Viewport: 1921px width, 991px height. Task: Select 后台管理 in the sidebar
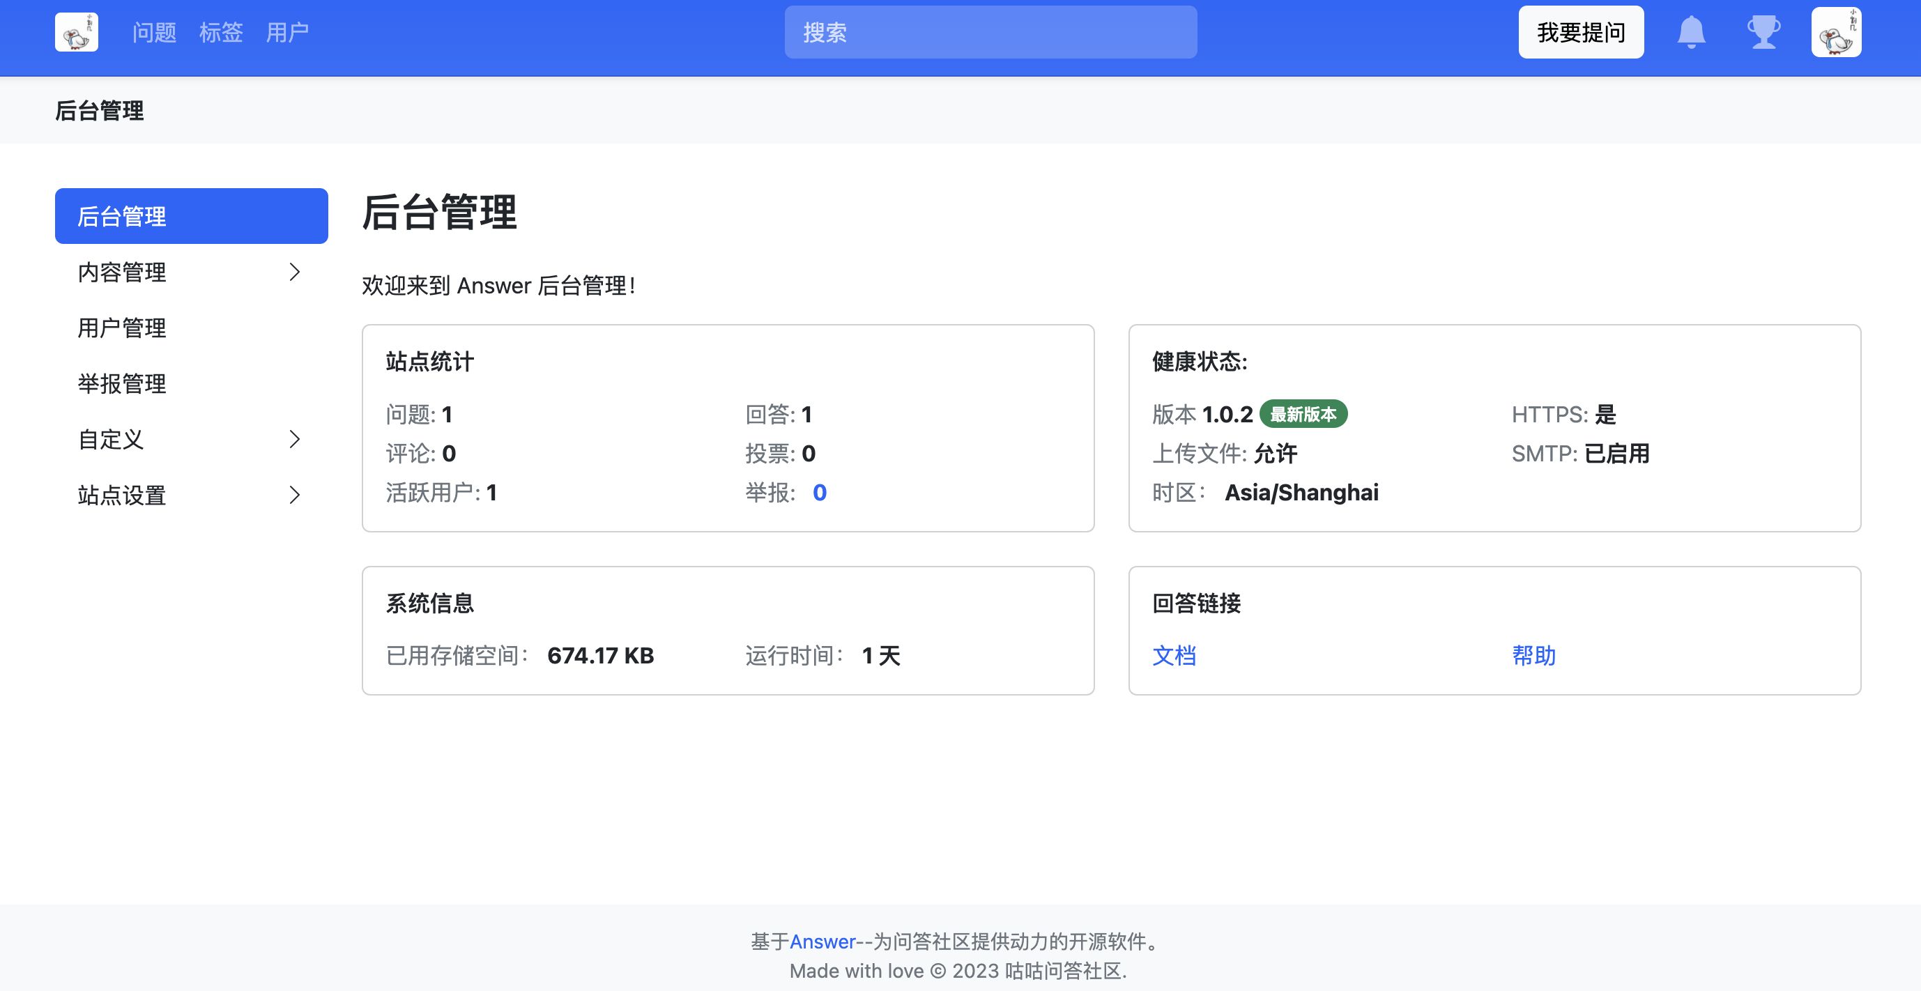[191, 216]
